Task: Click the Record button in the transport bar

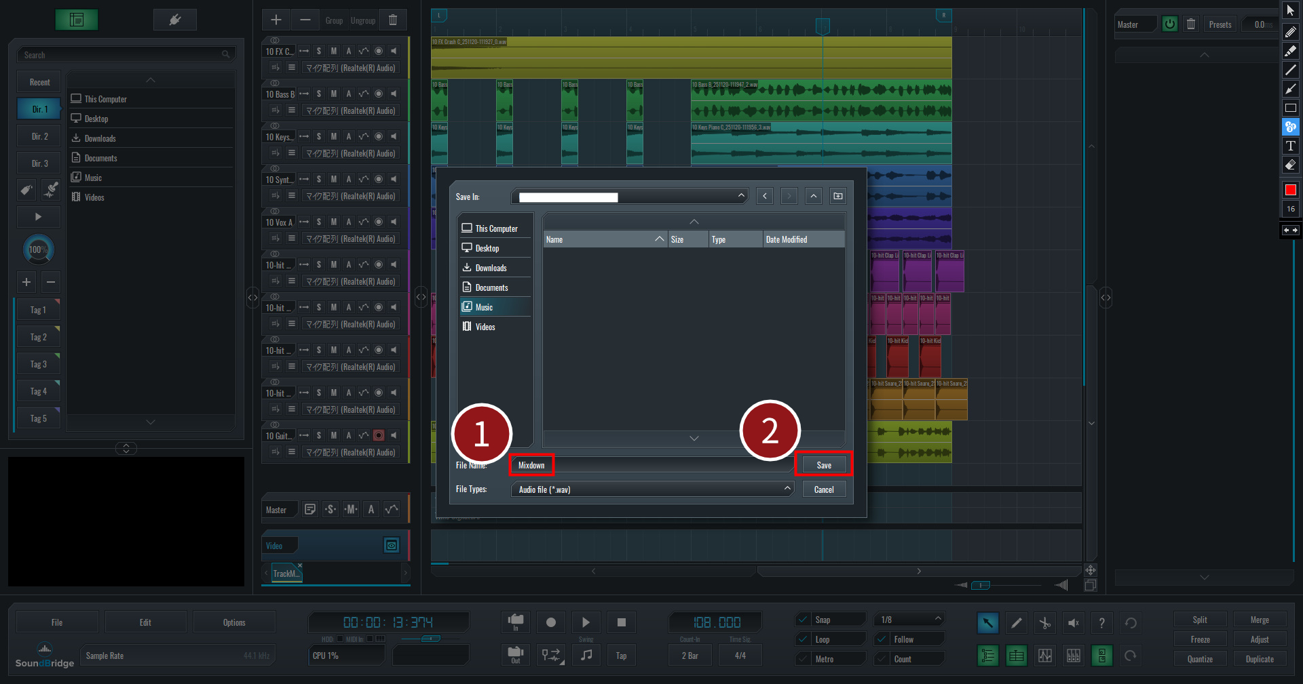Action: click(551, 622)
